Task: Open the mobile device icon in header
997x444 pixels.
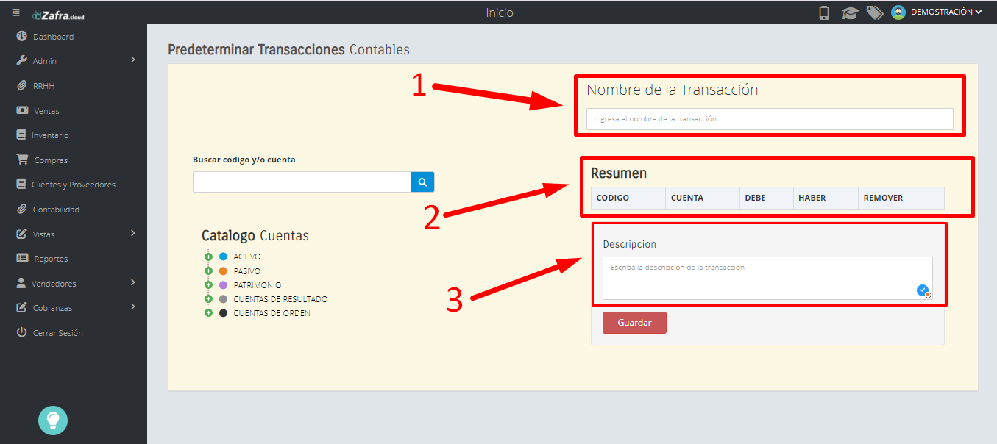Action: coord(824,12)
